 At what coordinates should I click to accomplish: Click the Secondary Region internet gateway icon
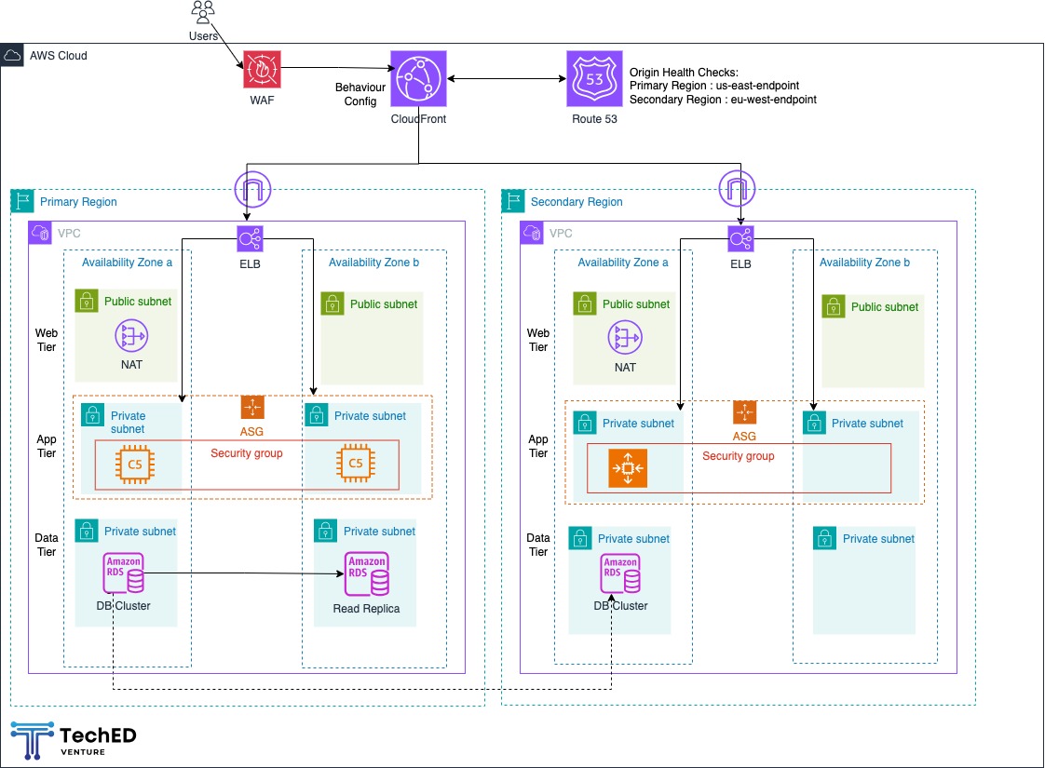737,188
